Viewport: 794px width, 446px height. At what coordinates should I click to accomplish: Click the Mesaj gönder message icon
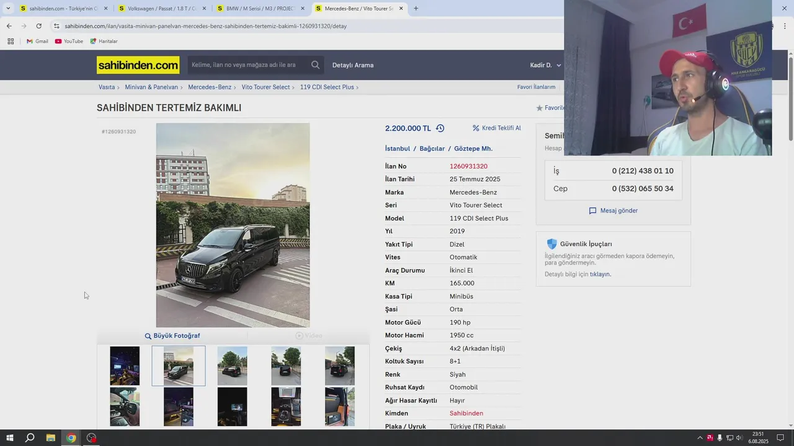(593, 211)
